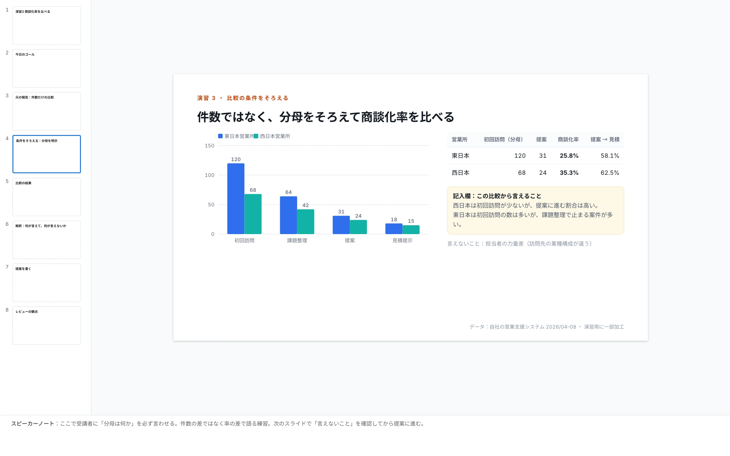The image size is (730, 456).
Task: Select the 見積提示 teal bar labeled 15
Action: (x=411, y=230)
